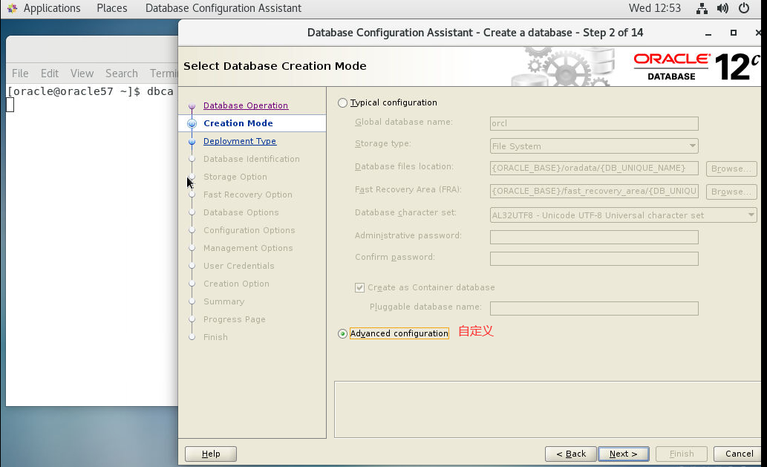This screenshot has width=767, height=467.
Task: Minimize the Database Configuration Assistant window
Action: click(708, 33)
